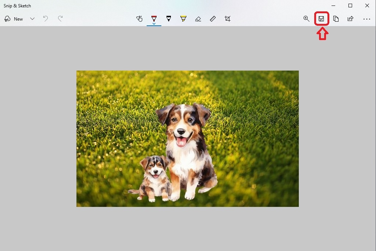Minimize the Snip & Sketch window
The height and width of the screenshot is (251, 376).
[333, 6]
